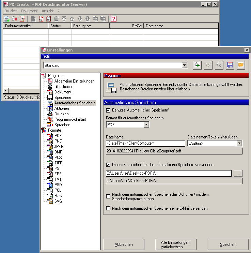Image resolution: width=251 pixels, height=253 pixels.
Task: Open options via the checklist toolbar icon
Action: 14,19
